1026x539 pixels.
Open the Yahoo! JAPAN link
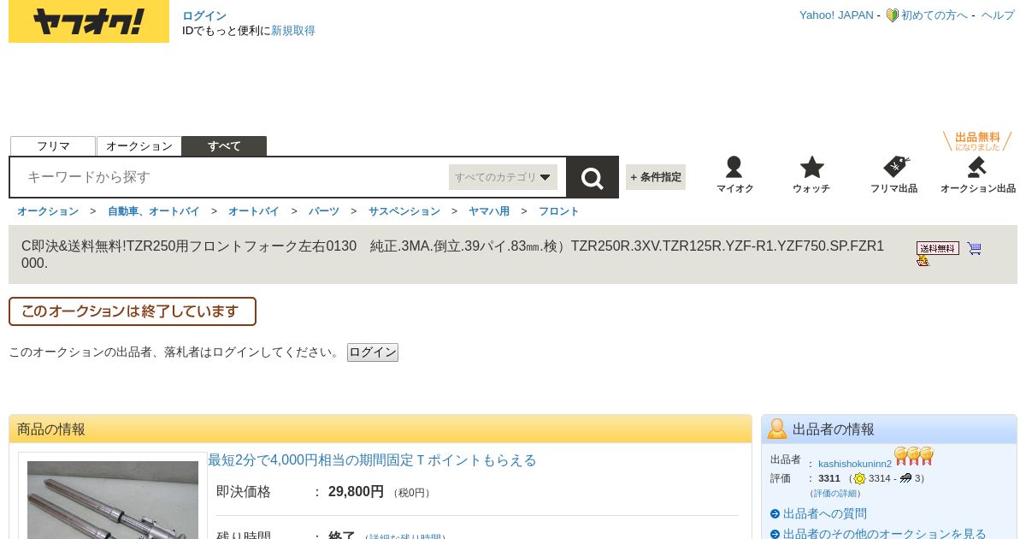[836, 15]
